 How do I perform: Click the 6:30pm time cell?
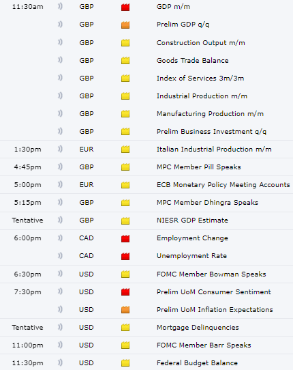(x=27, y=274)
